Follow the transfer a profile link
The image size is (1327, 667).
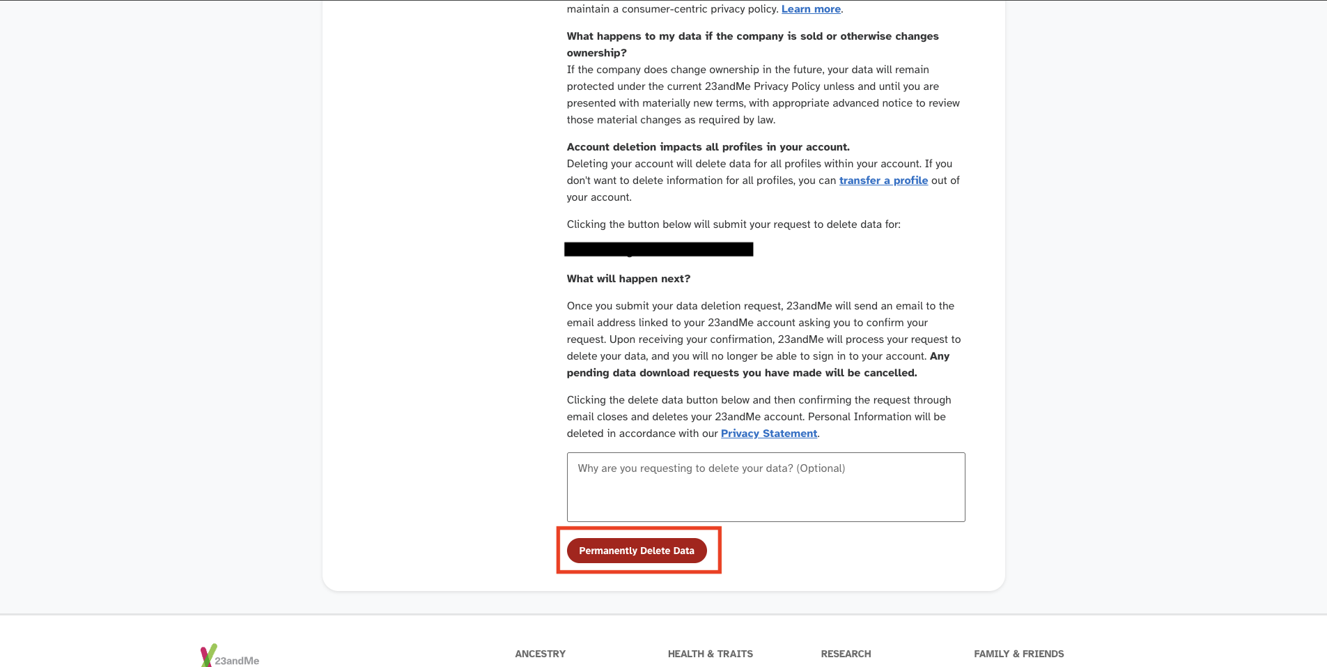(x=883, y=181)
